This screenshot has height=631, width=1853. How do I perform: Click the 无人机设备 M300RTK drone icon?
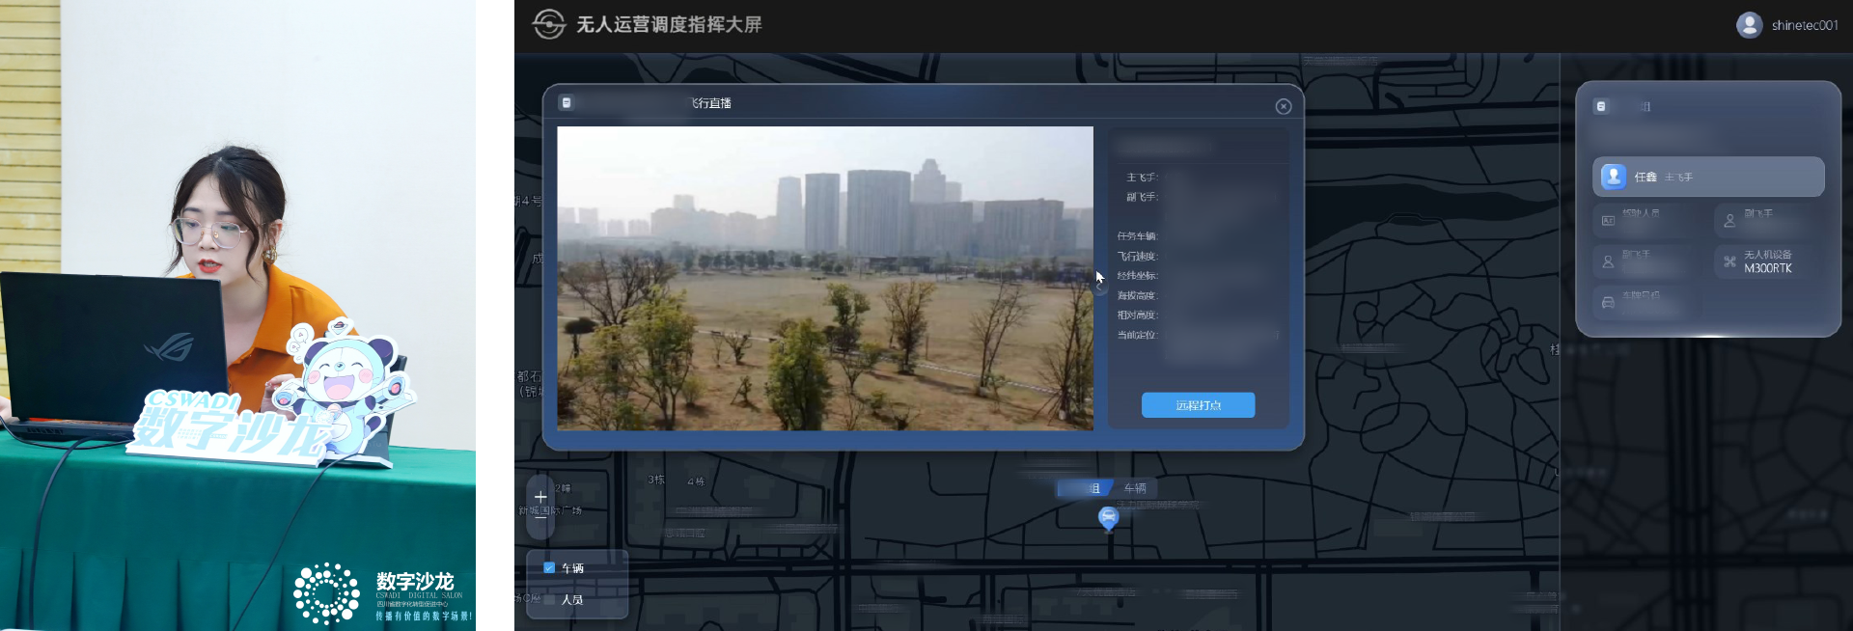pos(1729,261)
